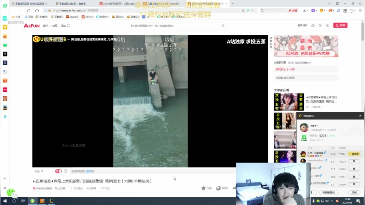Open the AcFun messages icon
The image size is (365, 205).
(x=313, y=25)
